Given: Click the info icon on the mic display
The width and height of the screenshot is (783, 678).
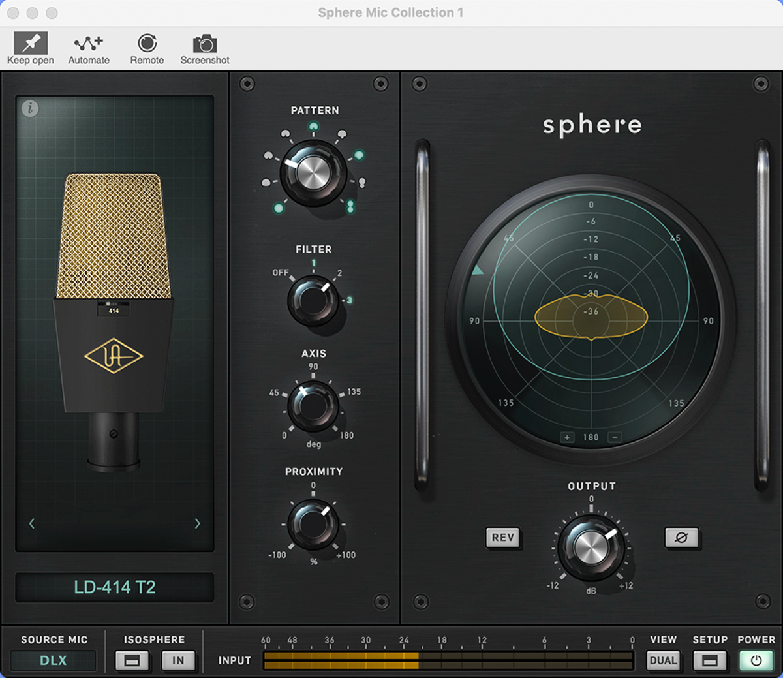Looking at the screenshot, I should (x=30, y=108).
